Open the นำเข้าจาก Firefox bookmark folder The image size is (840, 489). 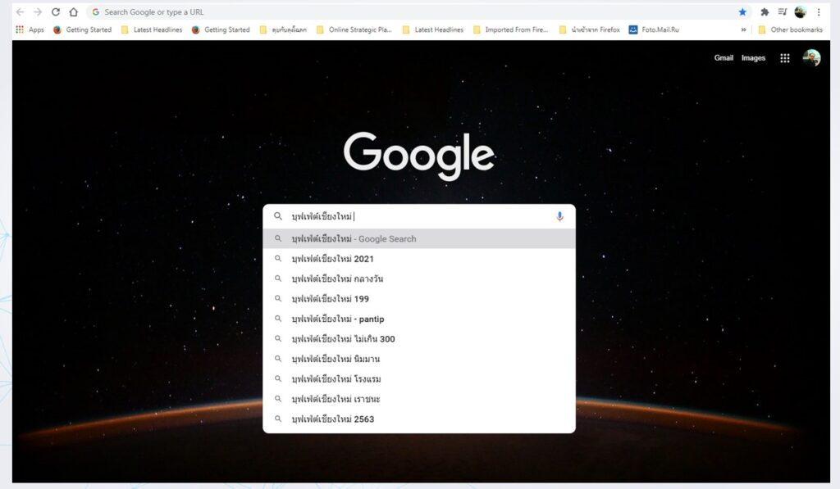pos(589,29)
